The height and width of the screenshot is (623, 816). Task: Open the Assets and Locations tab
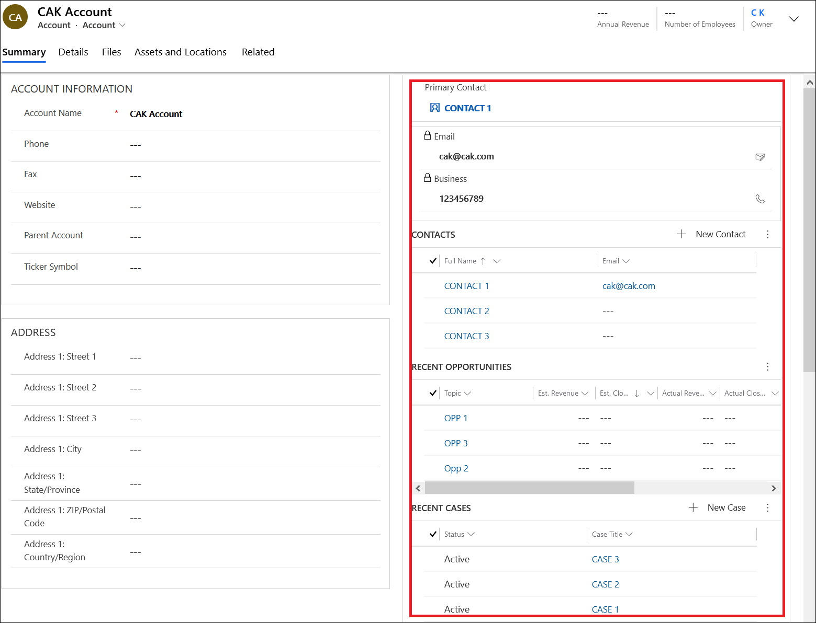(181, 52)
